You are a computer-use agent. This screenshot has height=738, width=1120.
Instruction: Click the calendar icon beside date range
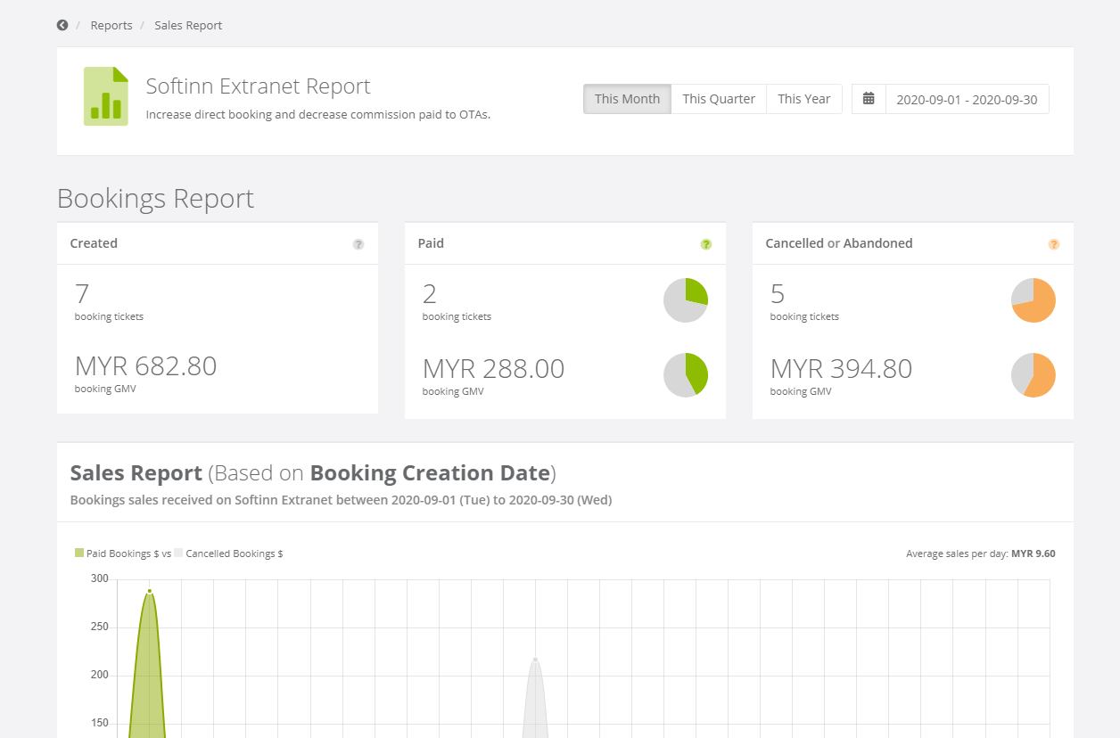click(x=869, y=99)
